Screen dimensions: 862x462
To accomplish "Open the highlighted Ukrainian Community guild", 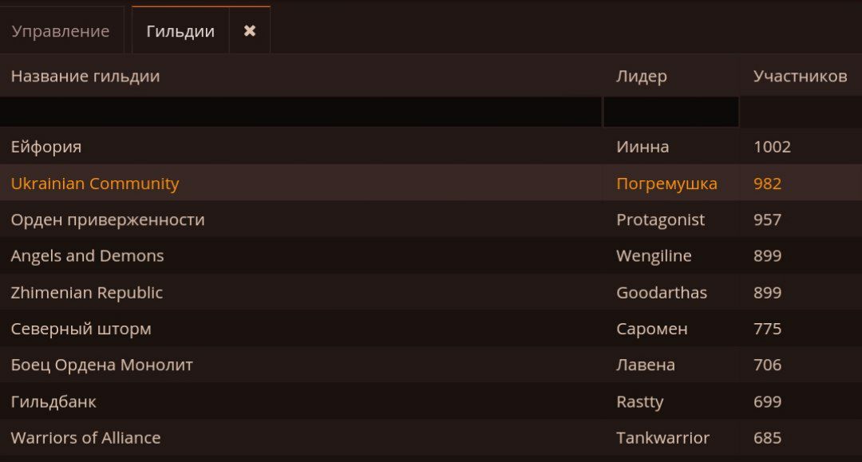I will (x=431, y=183).
